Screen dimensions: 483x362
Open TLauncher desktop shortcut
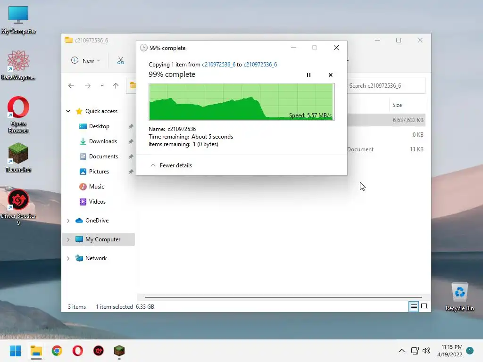18,157
